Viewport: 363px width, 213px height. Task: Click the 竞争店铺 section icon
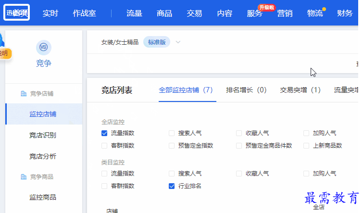pyautogui.click(x=24, y=94)
